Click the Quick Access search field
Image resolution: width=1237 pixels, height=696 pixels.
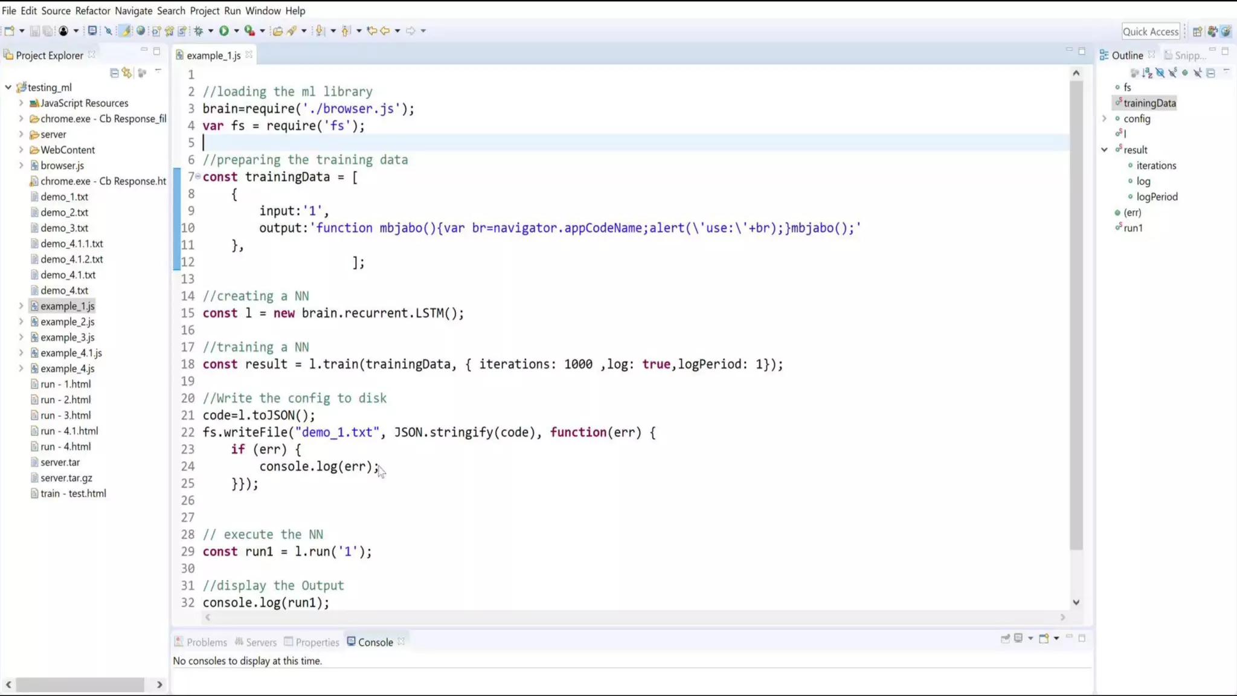(x=1150, y=31)
